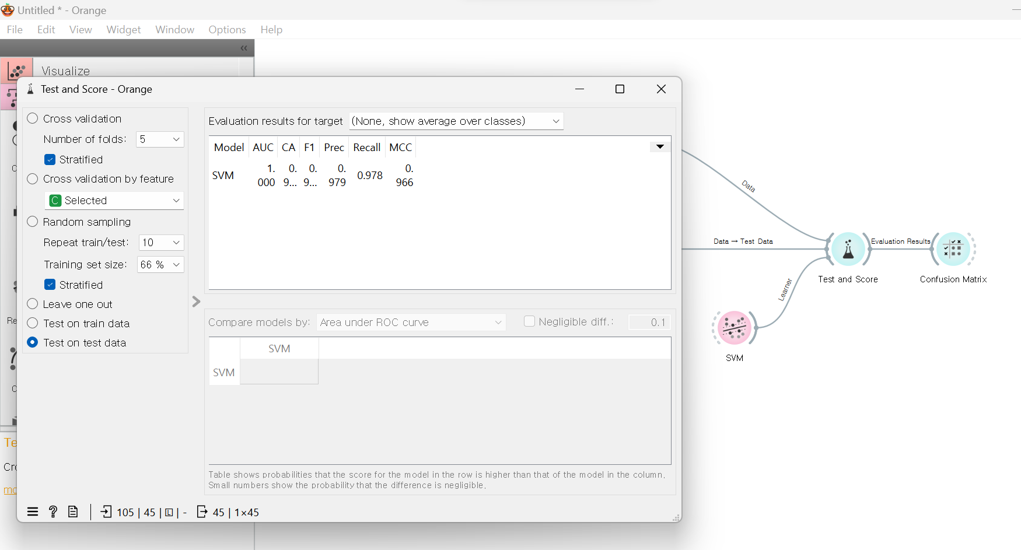Image resolution: width=1021 pixels, height=550 pixels.
Task: Click the Evaluation Results link label on canvas
Action: (900, 241)
